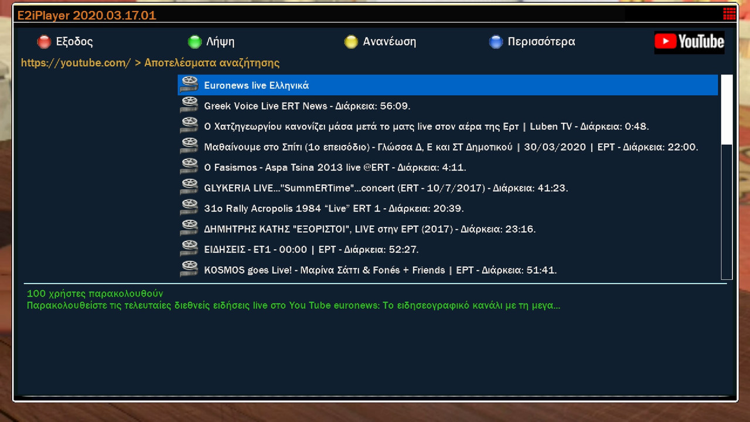Image resolution: width=750 pixels, height=422 pixels.
Task: Select ΕΙΔΗΣΕΙΣ ΕΤ1 00:00 item
Action: tap(448, 249)
